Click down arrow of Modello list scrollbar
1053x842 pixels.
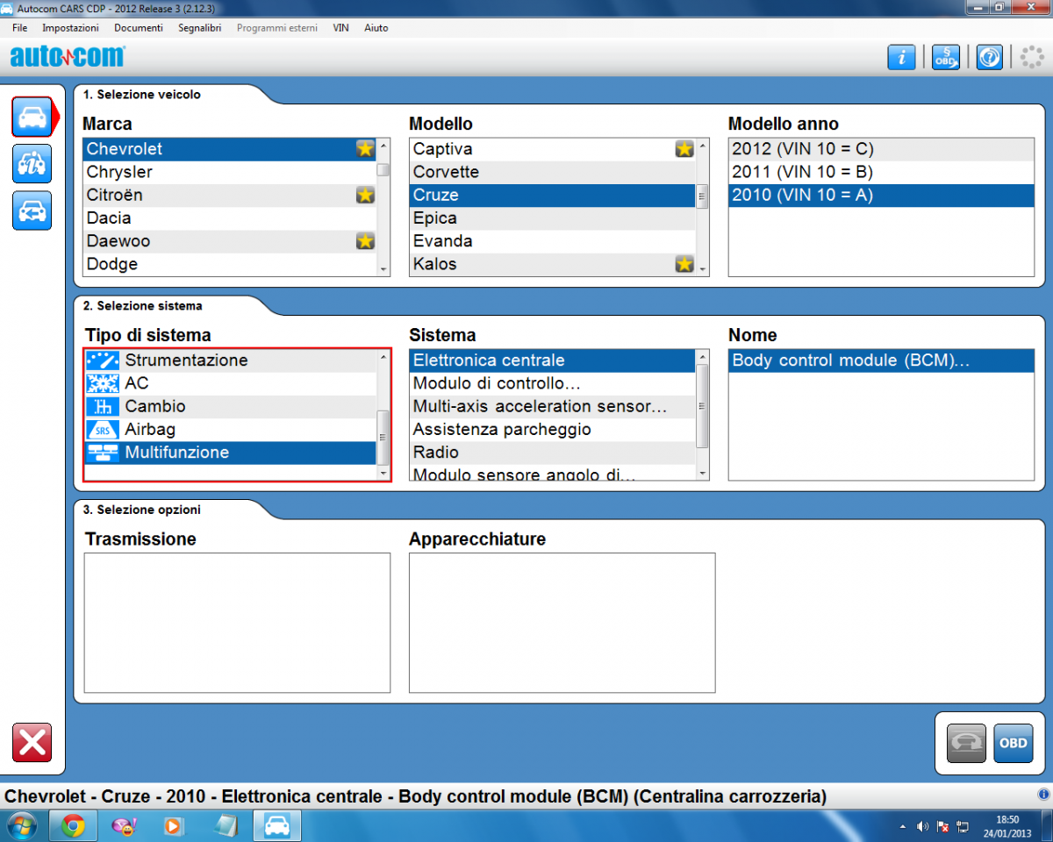(x=702, y=268)
